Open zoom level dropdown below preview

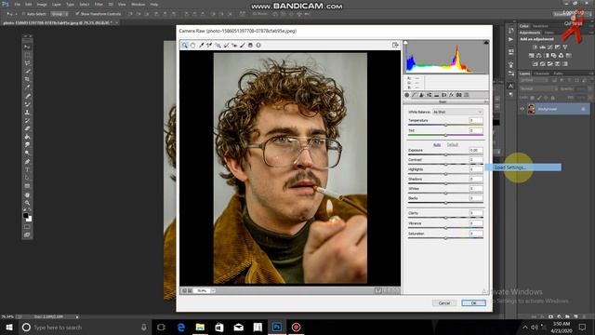point(213,290)
